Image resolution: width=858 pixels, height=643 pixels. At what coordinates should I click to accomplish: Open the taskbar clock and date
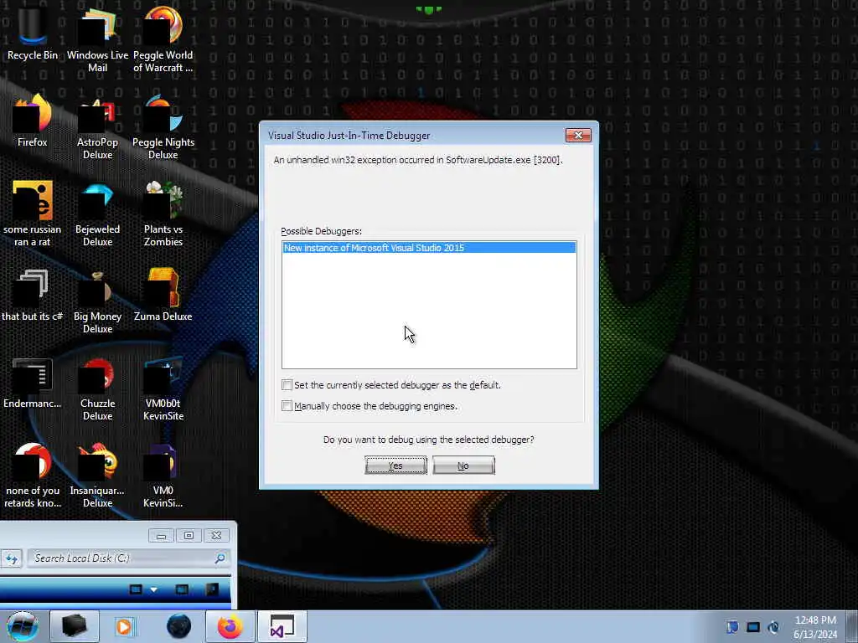tap(815, 627)
